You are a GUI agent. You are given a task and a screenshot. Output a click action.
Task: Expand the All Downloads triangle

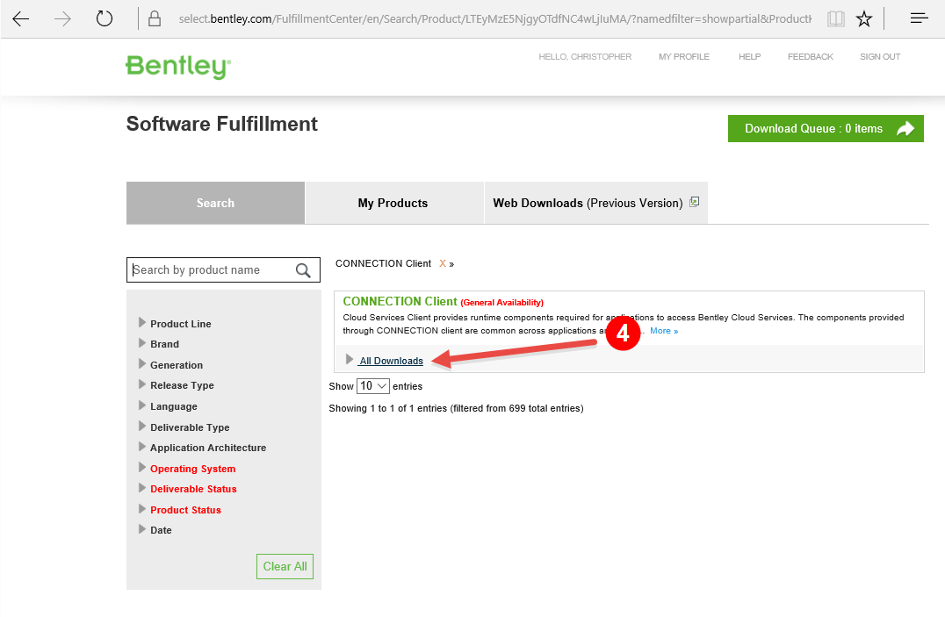[349, 360]
